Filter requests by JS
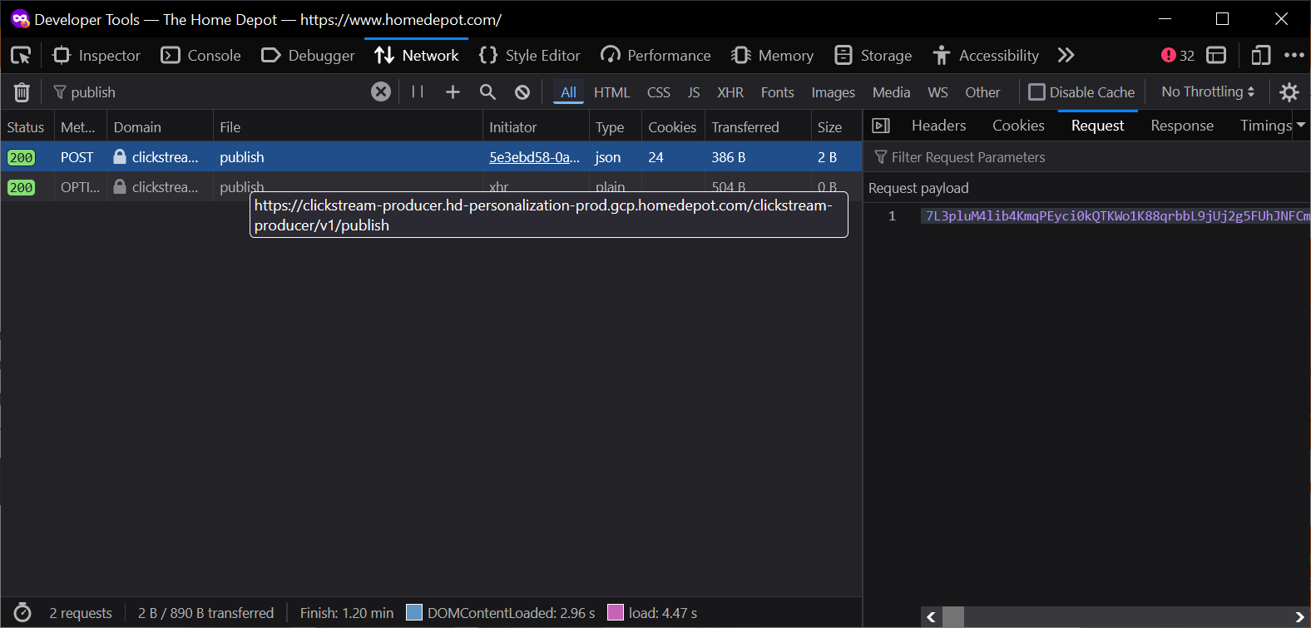This screenshot has height=628, width=1311. [694, 92]
